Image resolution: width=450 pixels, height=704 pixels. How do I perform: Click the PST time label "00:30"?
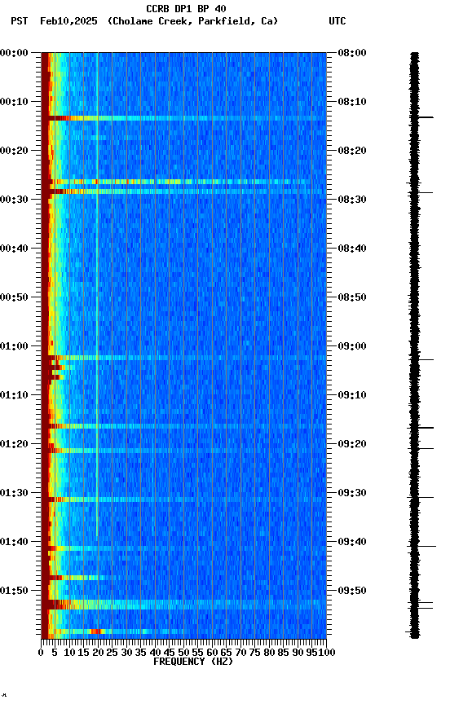[x=14, y=200]
